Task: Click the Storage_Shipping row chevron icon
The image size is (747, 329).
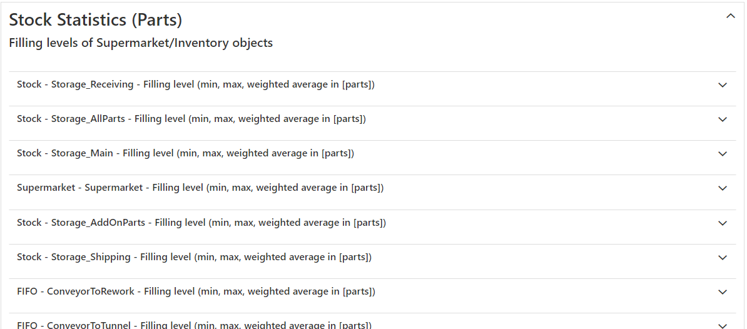Action: click(723, 258)
